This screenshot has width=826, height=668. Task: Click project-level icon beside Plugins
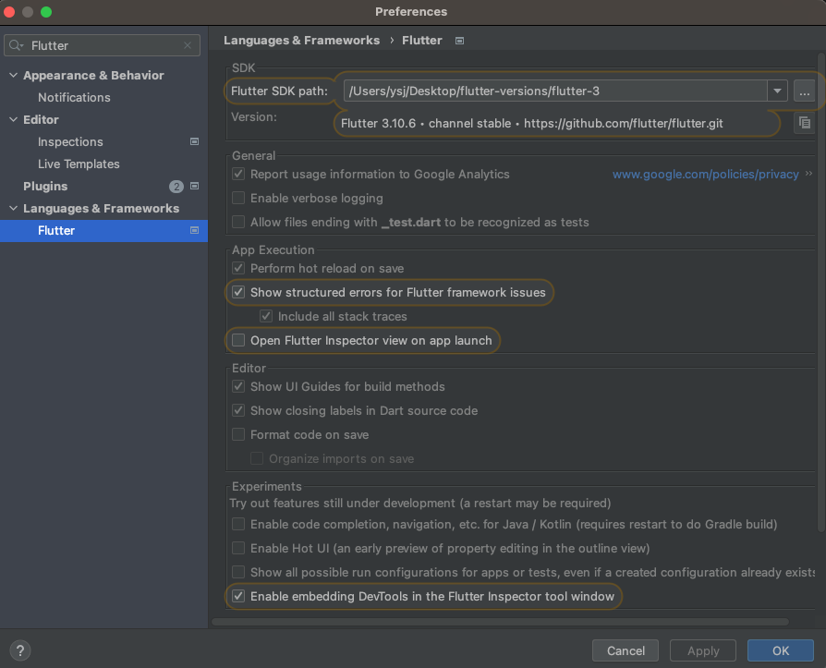coord(194,186)
